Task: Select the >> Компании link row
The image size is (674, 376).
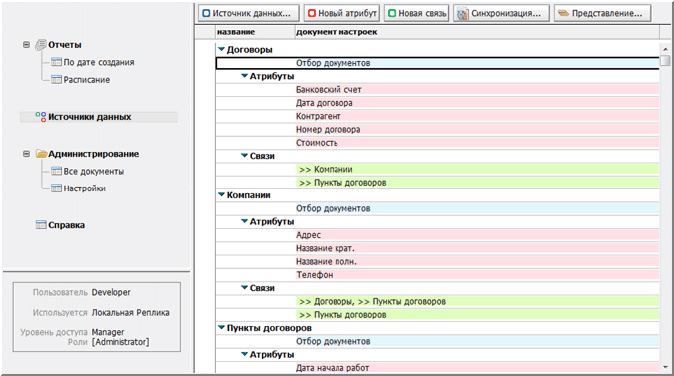Action: (437, 169)
